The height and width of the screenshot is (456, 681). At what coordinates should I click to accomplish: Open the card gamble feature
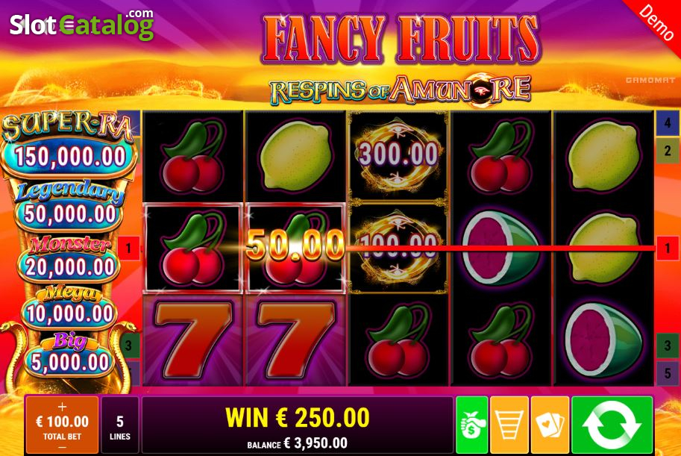coord(550,425)
